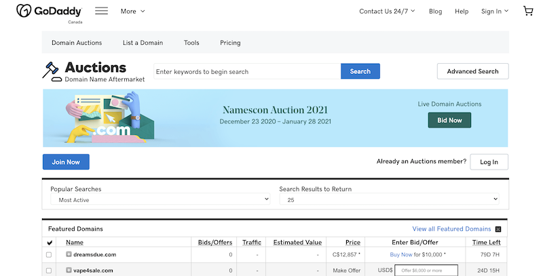Click the Auctions gavel icon

point(52,71)
